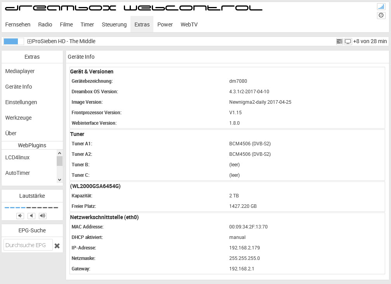391x284 pixels.
Task: Click gateway 192.168.2.1
Action: coord(242,269)
